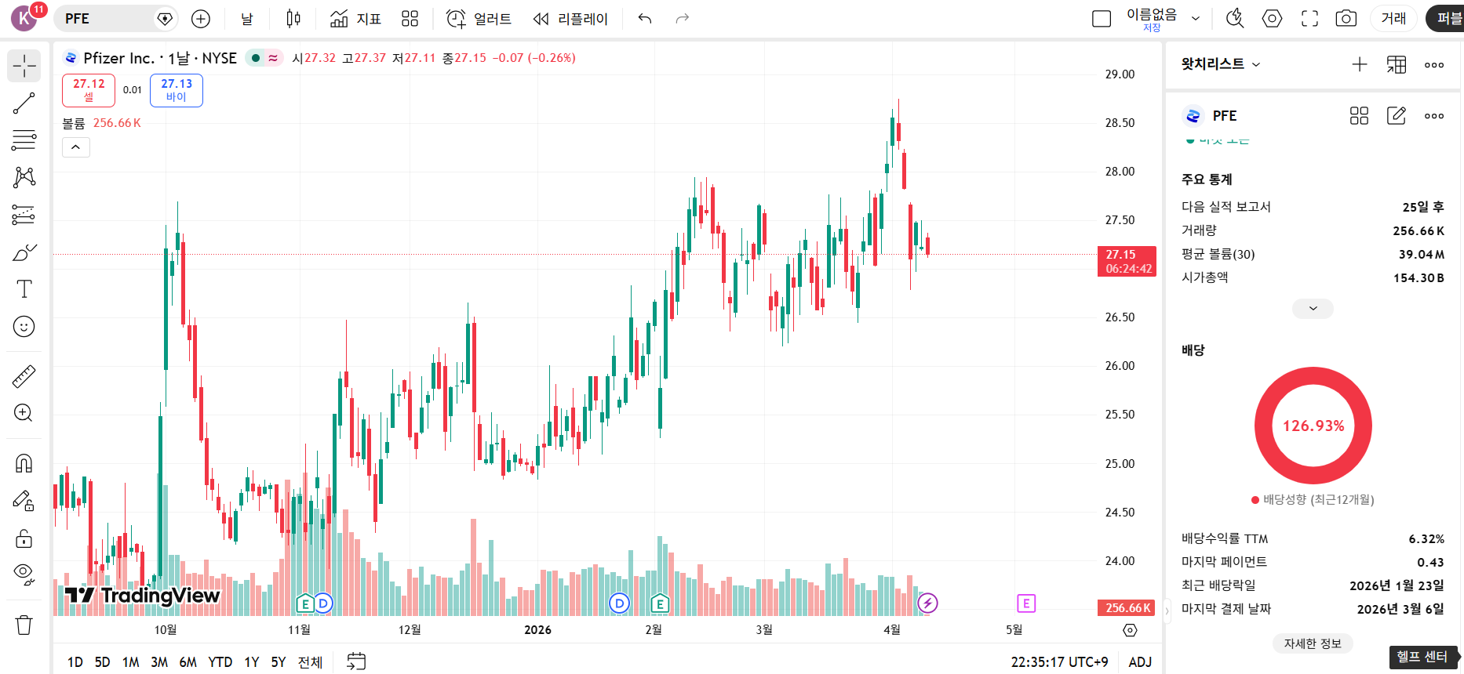Activate the zoom in tool
Screen dimensions: 1464x674
coord(24,413)
